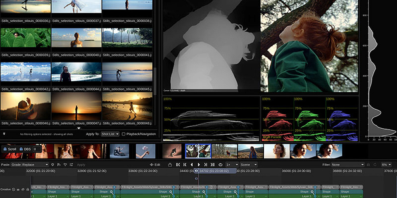Click the 36000 (01:24:00:00) ruler label
Viewport: 397px width, 198px height.
coord(297,171)
